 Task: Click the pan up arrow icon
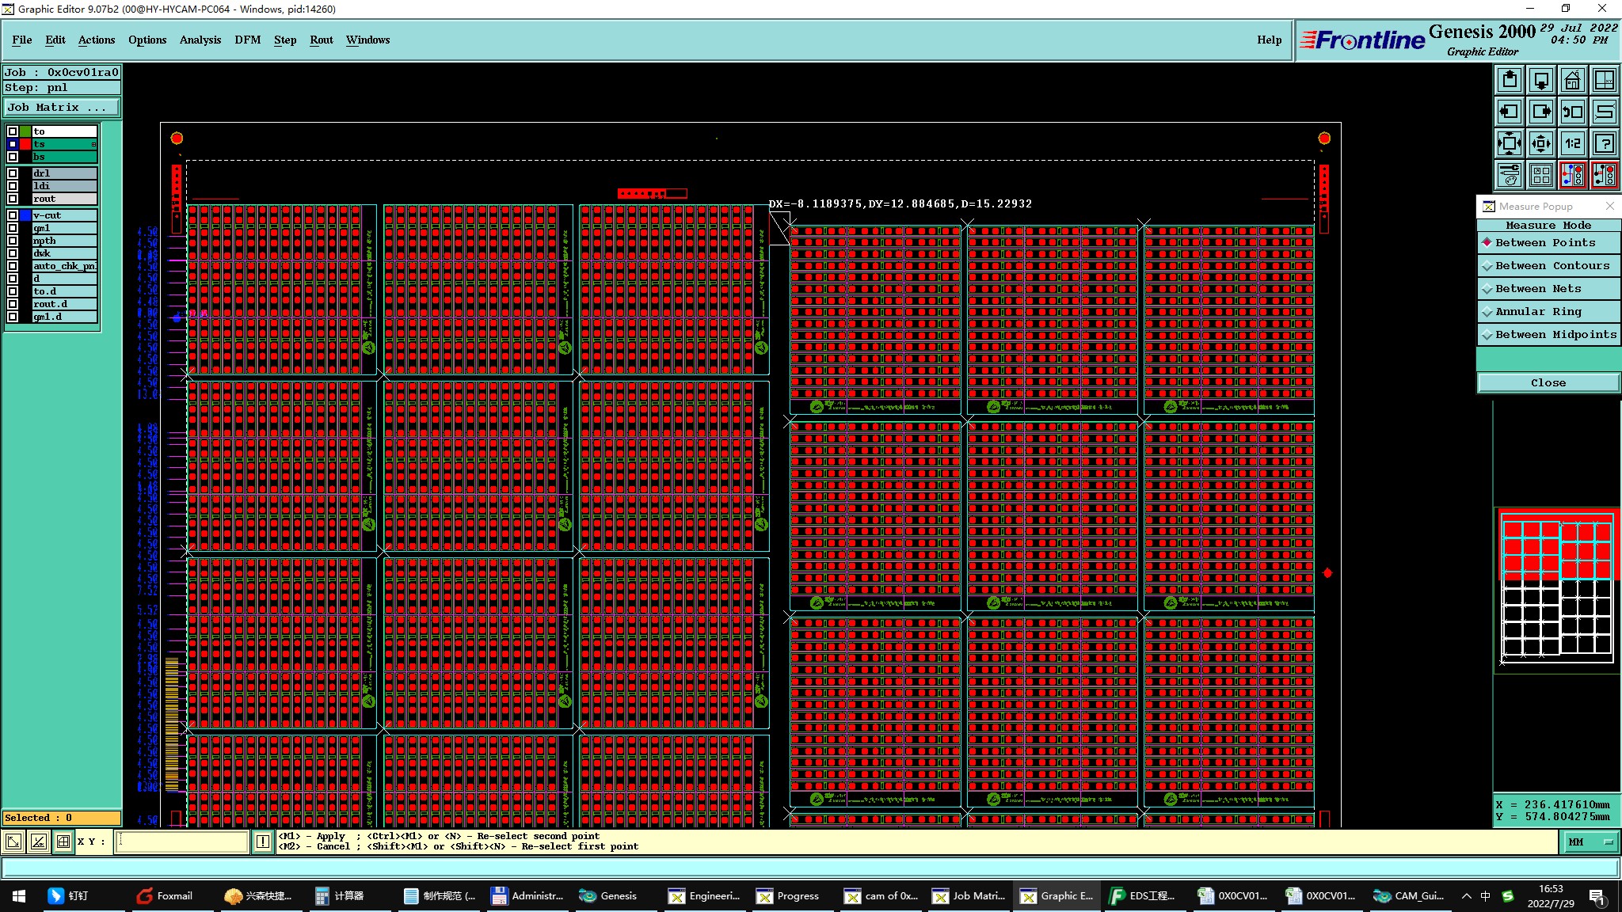pos(1510,81)
